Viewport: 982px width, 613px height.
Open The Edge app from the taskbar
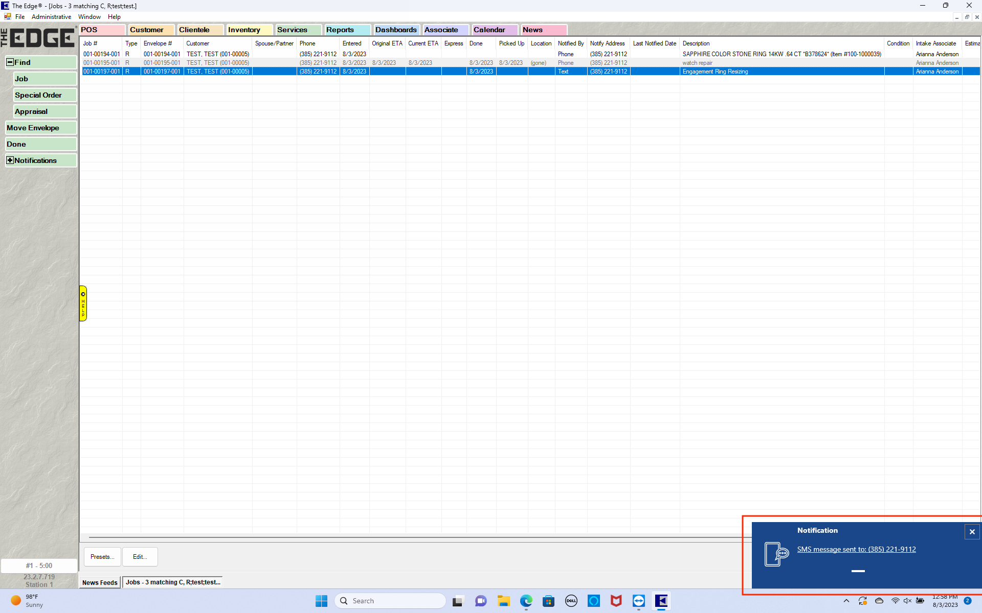click(662, 601)
